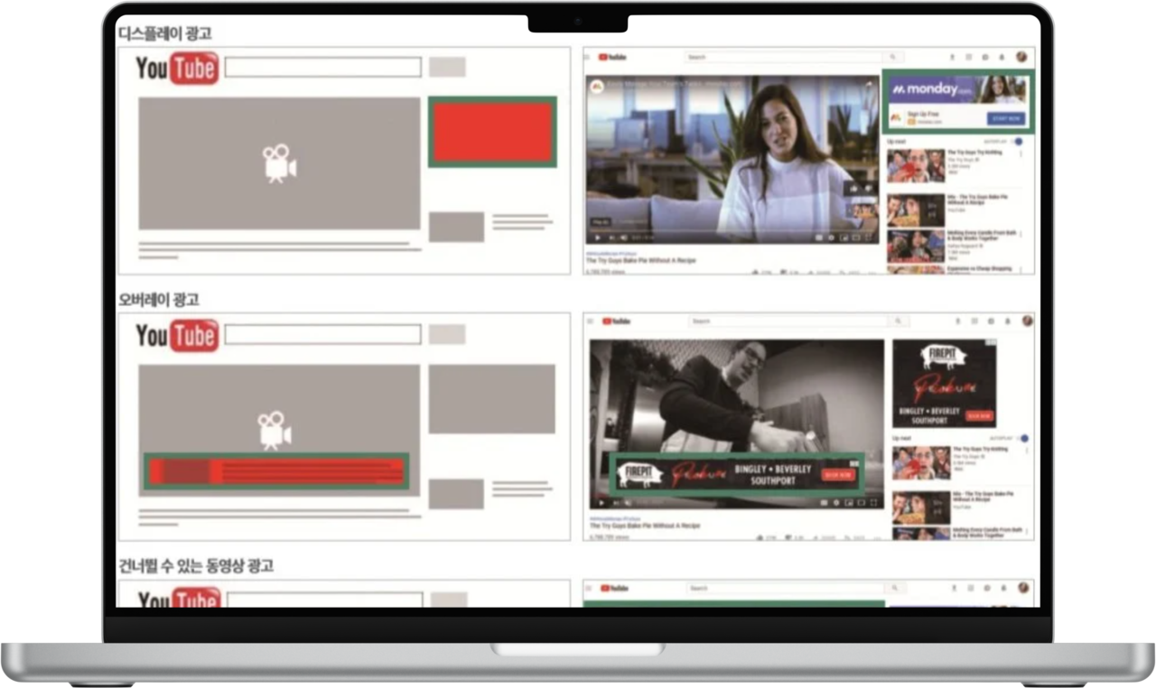Viewport: 1156px width, 688px height.
Task: Click upload icon in monday.com ad screenshot header
Action: pyautogui.click(x=952, y=57)
